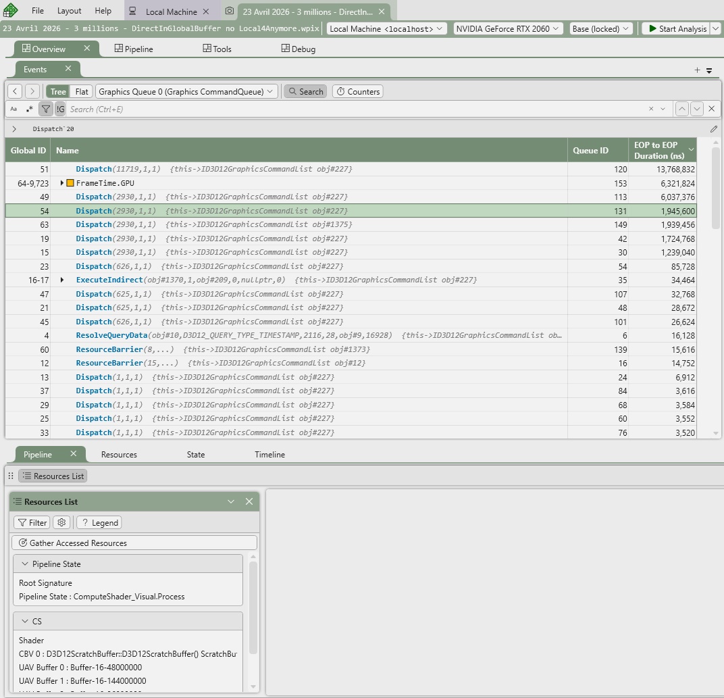
Task: Open the Layout menu
Action: click(70, 11)
